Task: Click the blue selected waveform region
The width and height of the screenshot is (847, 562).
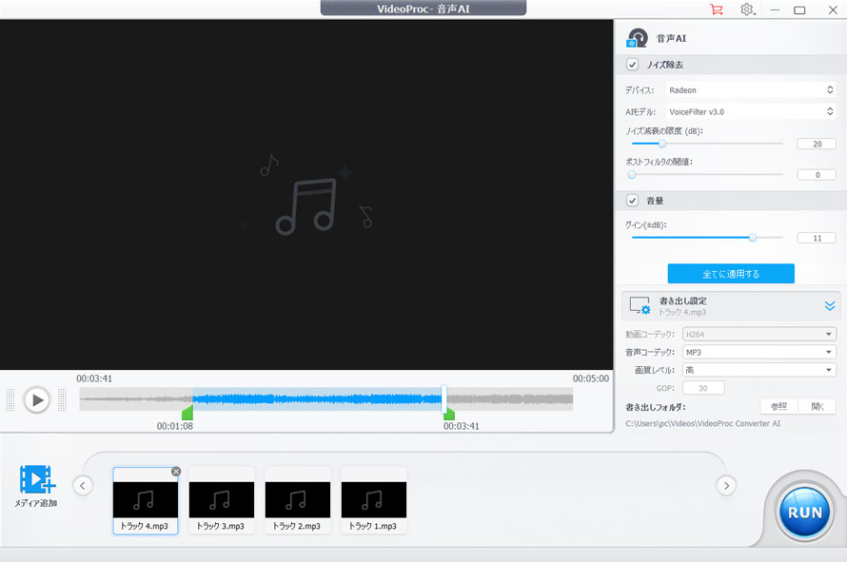Action: [x=317, y=399]
